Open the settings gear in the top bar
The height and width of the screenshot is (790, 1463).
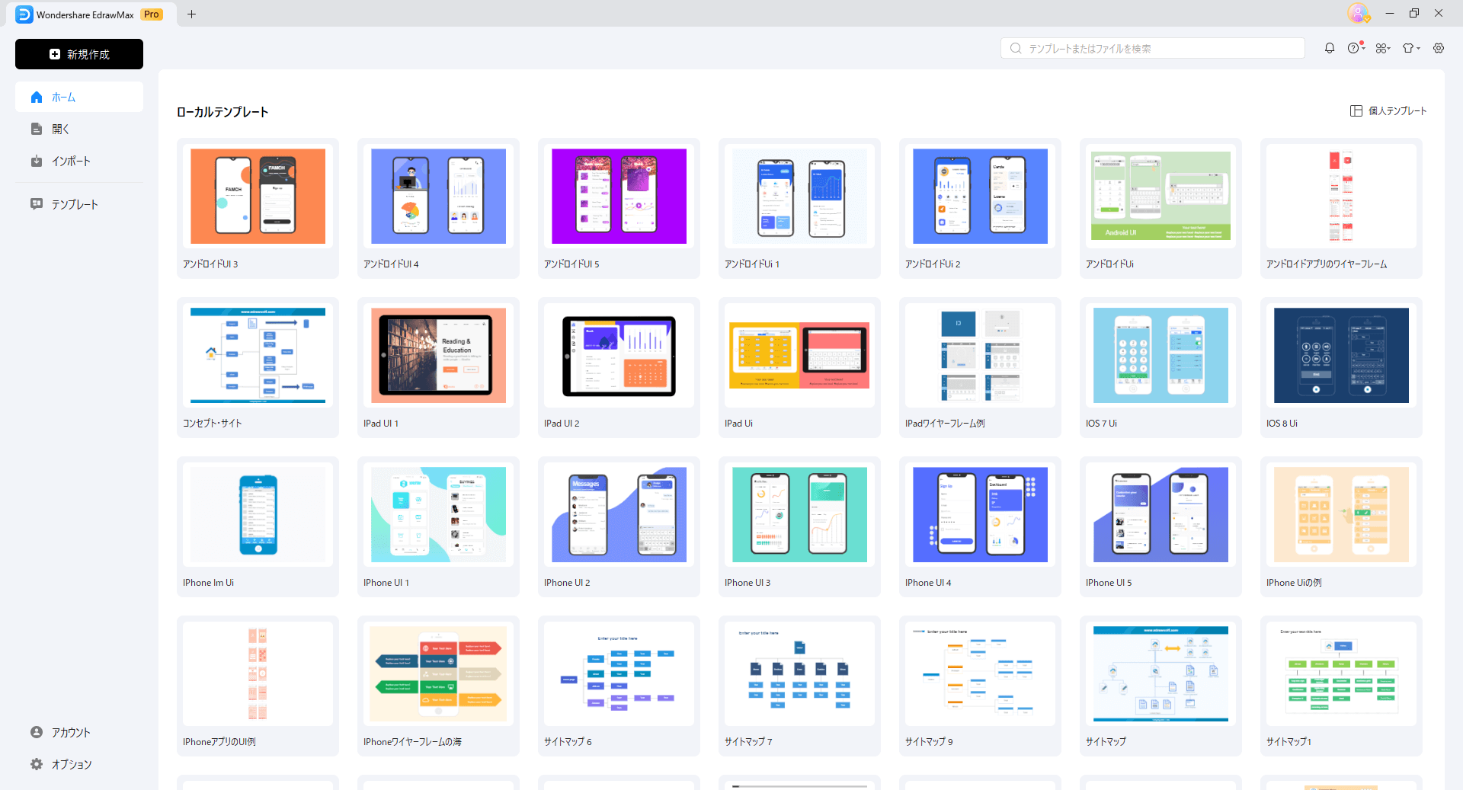pyautogui.click(x=1439, y=48)
